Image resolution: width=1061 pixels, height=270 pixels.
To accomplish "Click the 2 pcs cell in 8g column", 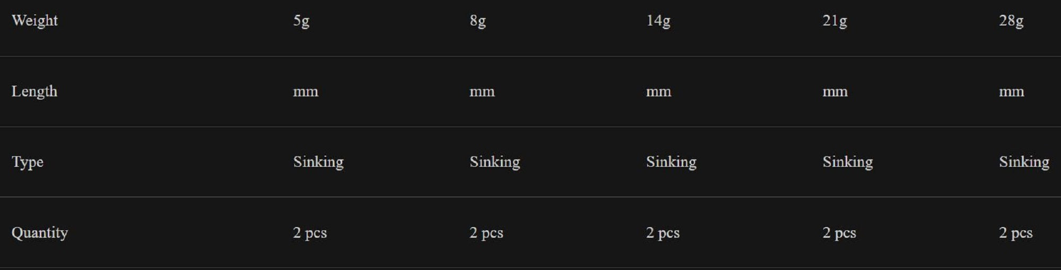I will pos(486,232).
